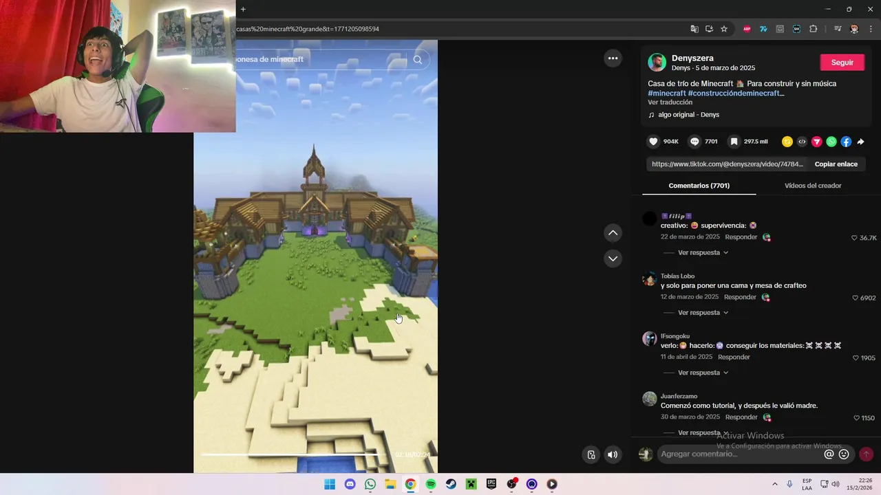Open Google Translate icon in address bar

coord(694,29)
